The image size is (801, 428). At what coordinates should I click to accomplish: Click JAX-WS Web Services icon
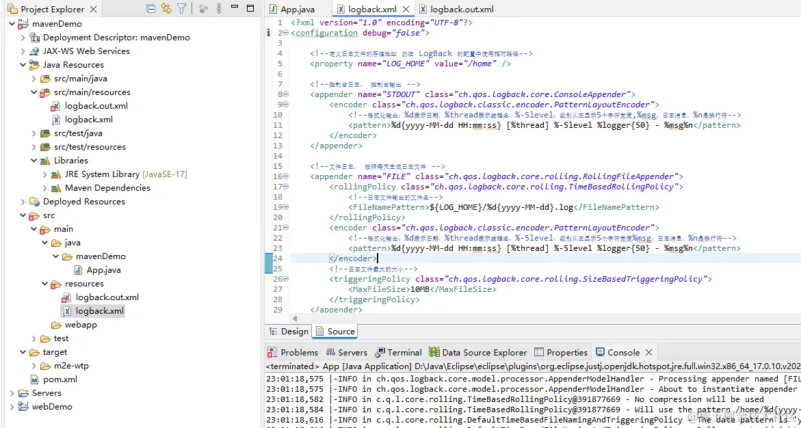pos(34,51)
